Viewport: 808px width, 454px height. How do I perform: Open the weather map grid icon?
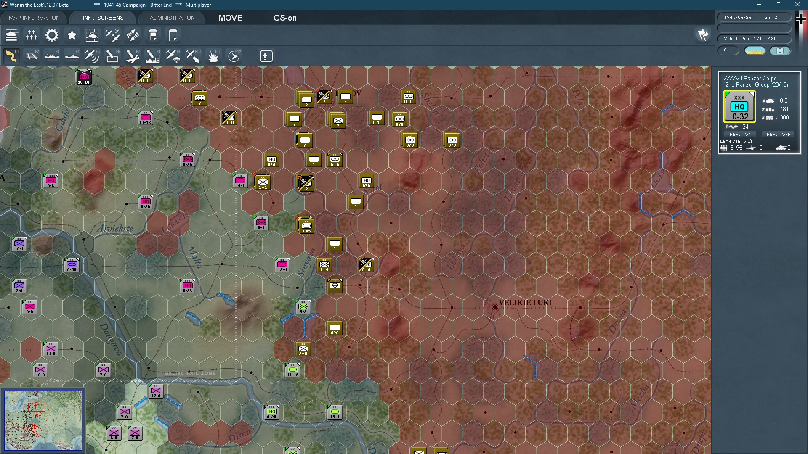point(92,35)
